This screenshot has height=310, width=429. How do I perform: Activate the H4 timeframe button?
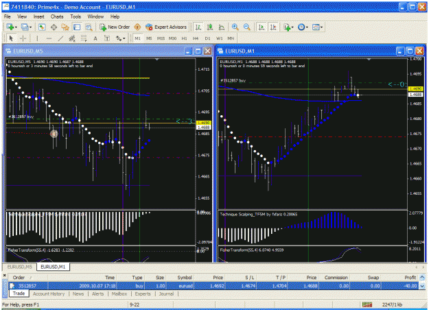click(x=196, y=38)
